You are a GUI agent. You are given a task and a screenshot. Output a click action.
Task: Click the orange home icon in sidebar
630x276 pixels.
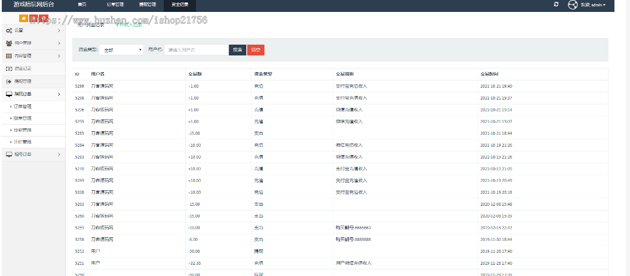click(x=23, y=18)
